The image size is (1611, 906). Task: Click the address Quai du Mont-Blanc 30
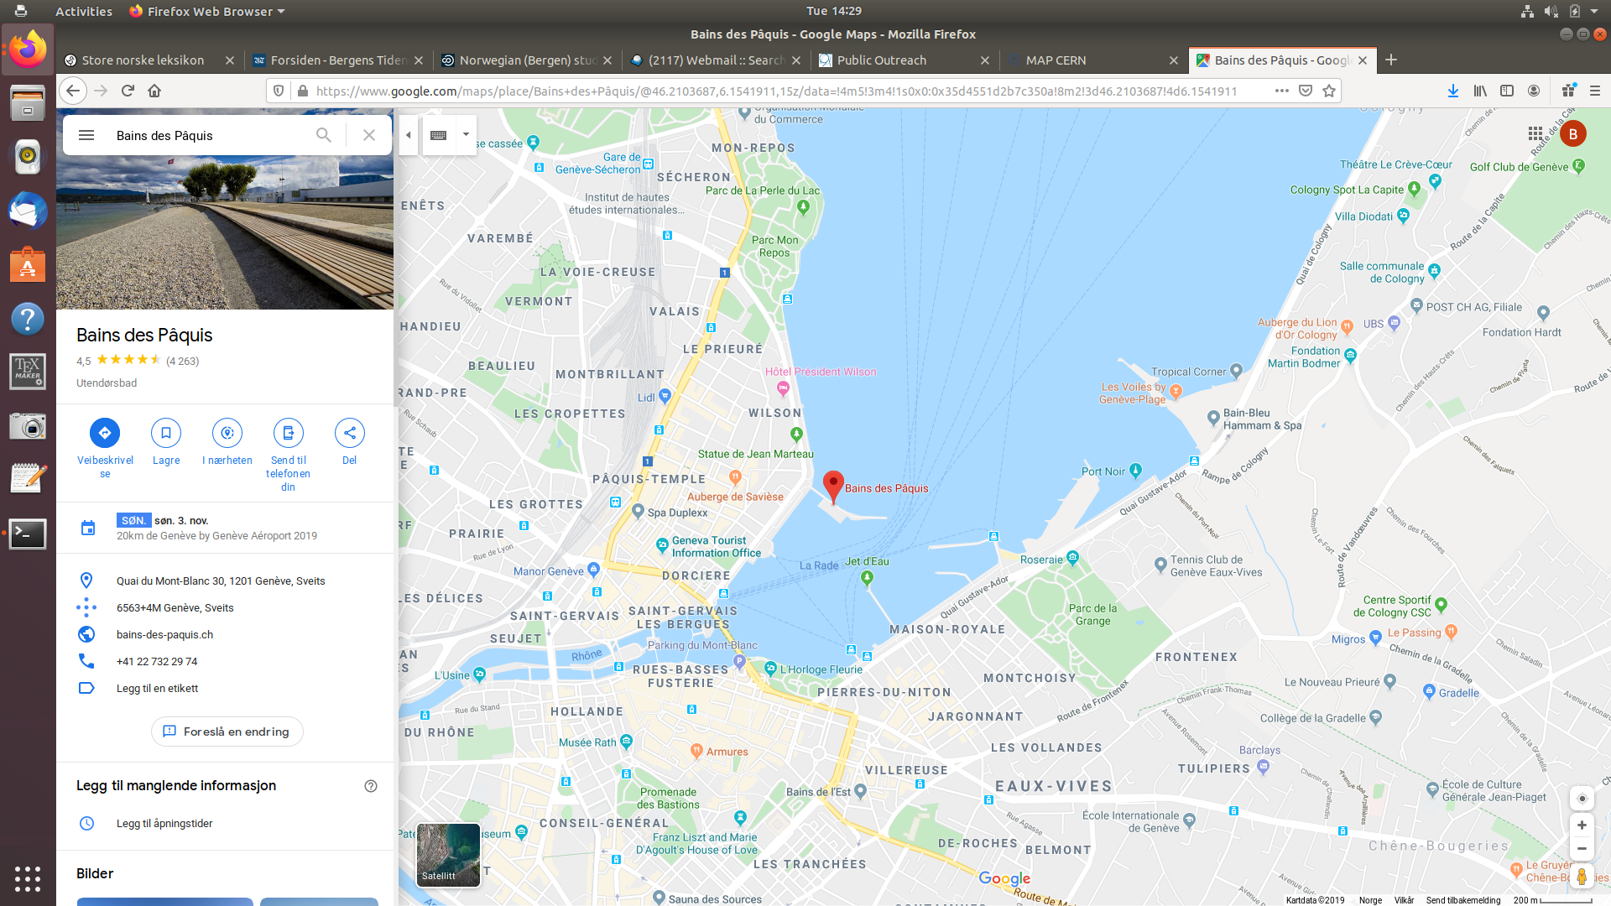coord(221,581)
